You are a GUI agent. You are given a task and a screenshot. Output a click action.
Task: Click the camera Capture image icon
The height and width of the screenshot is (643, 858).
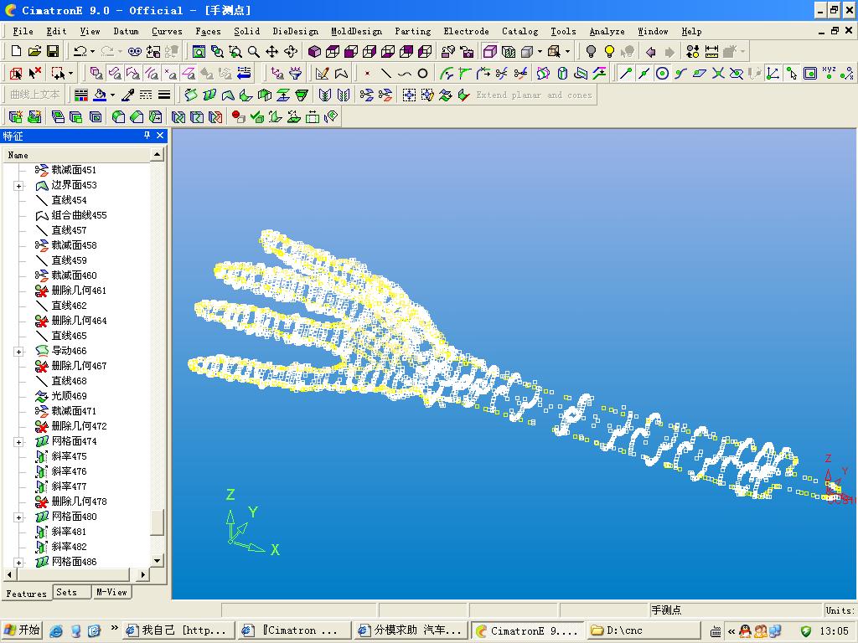point(467,51)
